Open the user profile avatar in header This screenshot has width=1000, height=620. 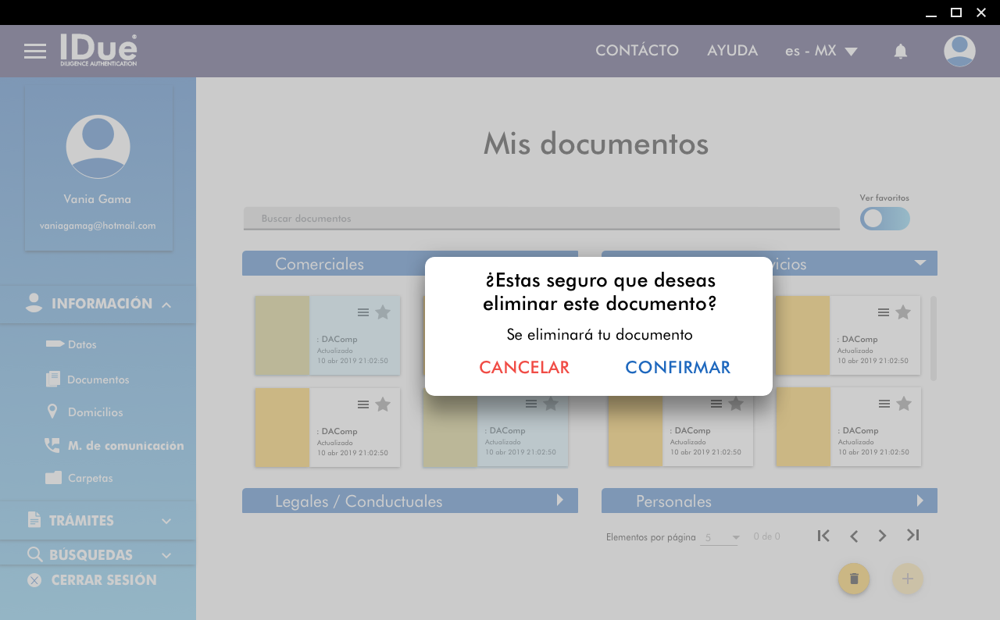pos(959,52)
